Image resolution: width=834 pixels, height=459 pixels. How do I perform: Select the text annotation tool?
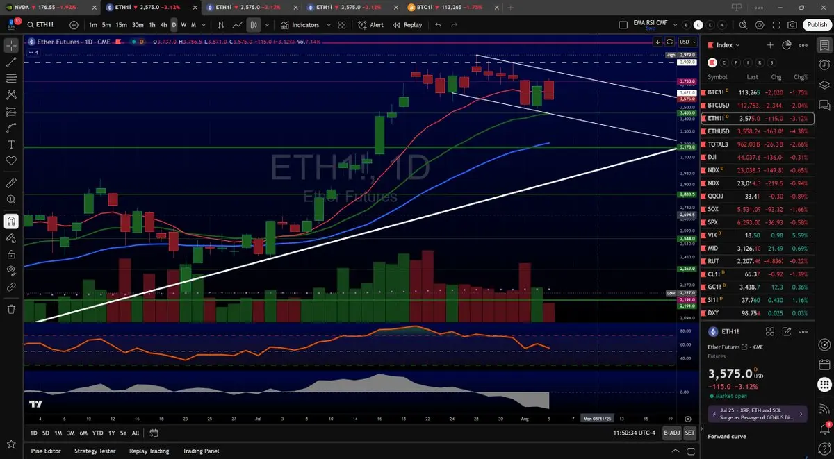(x=11, y=144)
